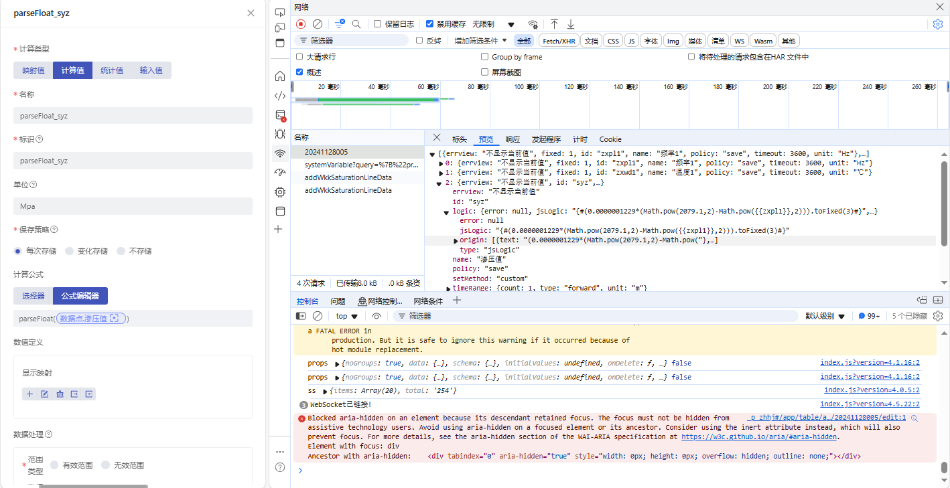Open 默认级别 log level dropdown
This screenshot has height=488, width=950.
(825, 316)
